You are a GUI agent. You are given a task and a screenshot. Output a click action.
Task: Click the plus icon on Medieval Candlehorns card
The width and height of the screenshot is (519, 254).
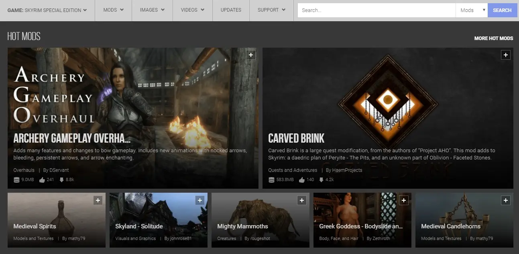point(506,200)
